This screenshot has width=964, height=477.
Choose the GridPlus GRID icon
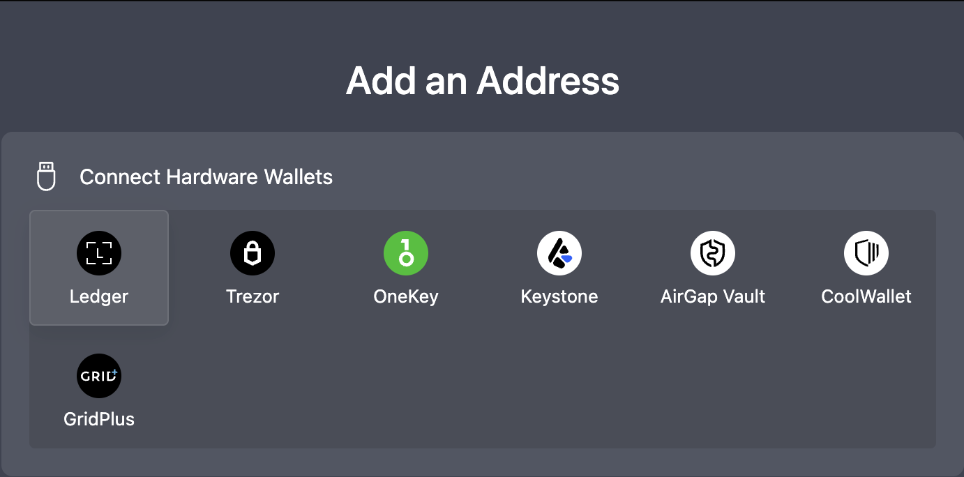click(99, 376)
